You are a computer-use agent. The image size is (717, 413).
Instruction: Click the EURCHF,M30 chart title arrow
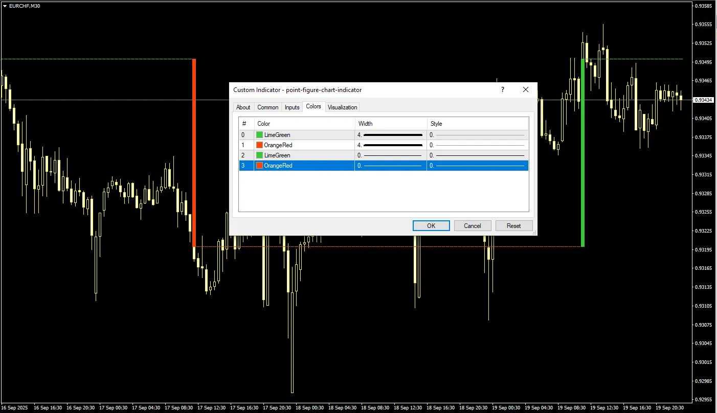5,6
